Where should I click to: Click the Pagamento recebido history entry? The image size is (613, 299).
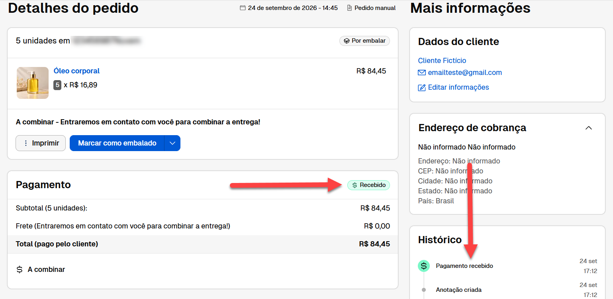click(464, 266)
